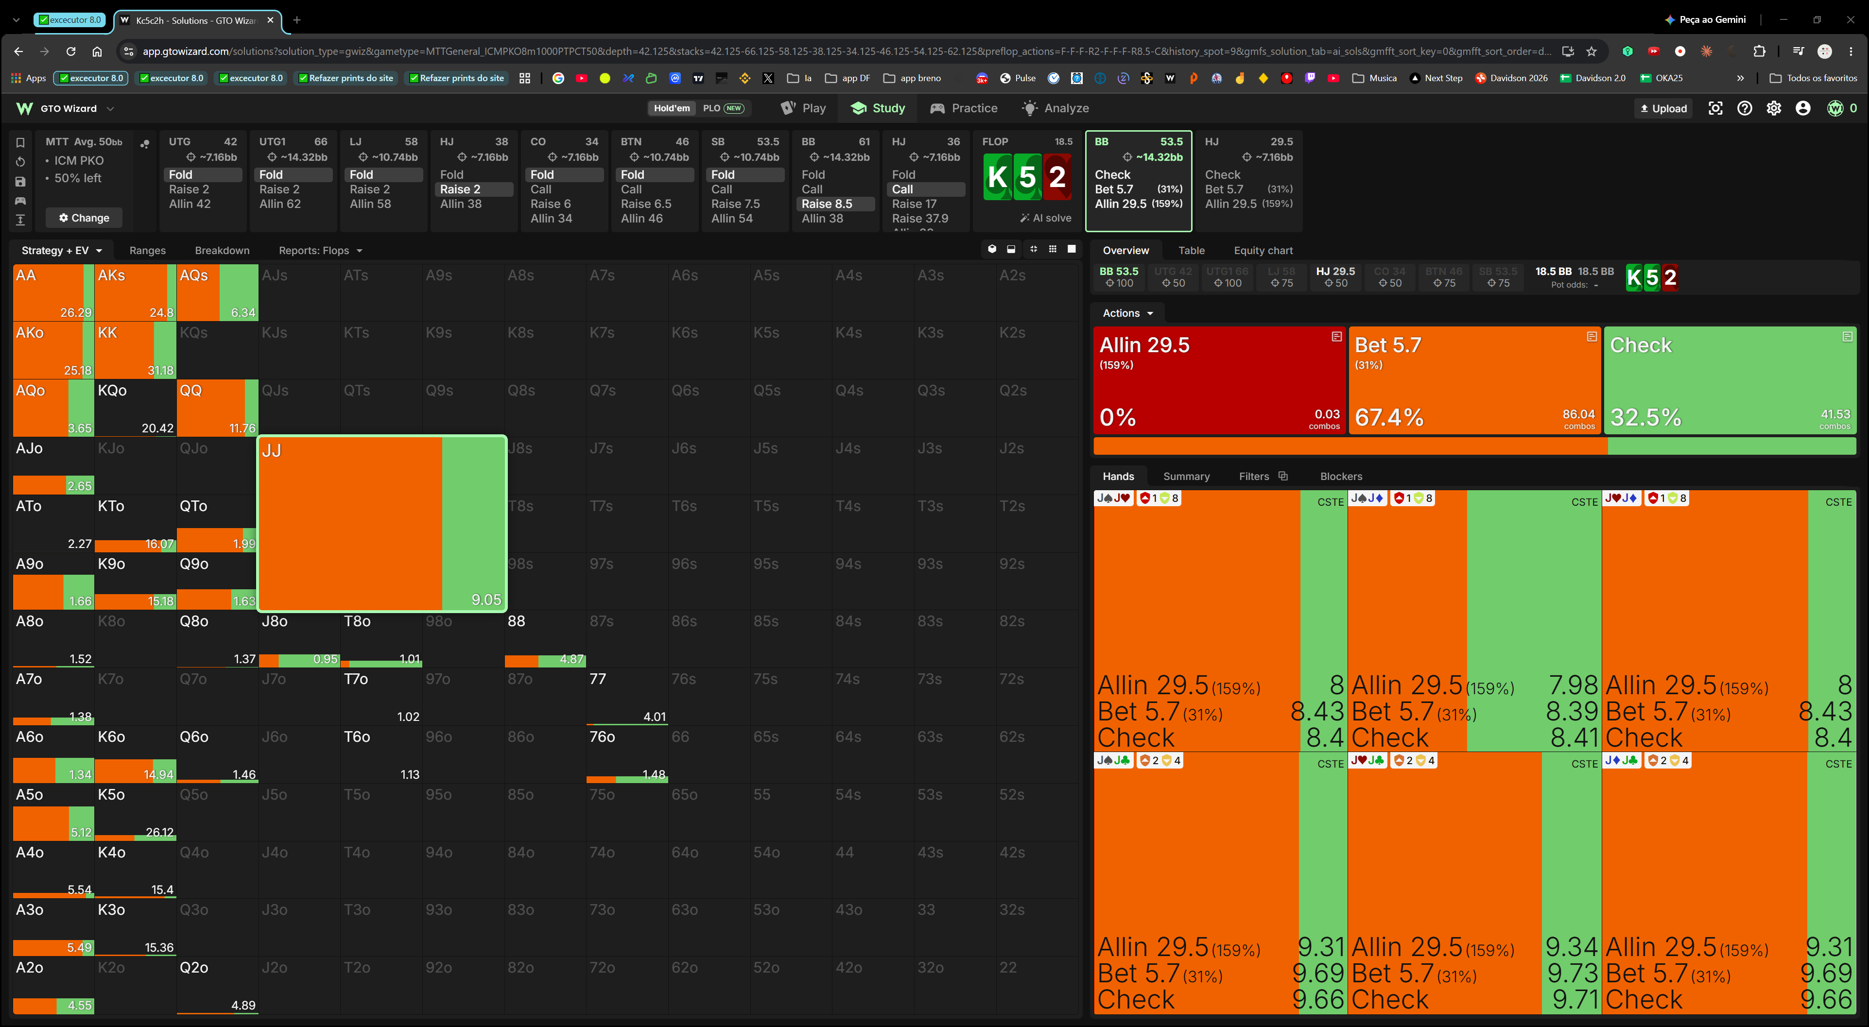The width and height of the screenshot is (1869, 1027).
Task: Open the Blockers tab
Action: coord(1341,476)
